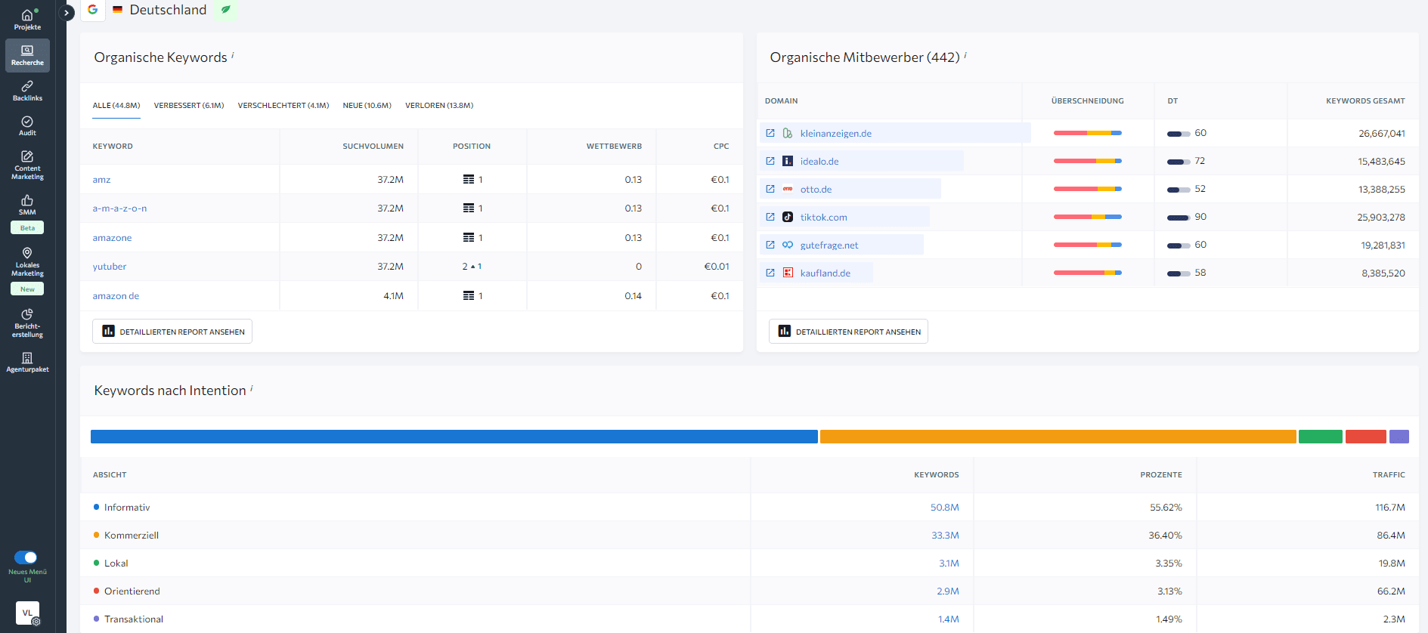
Task: Click the Google search engine icon
Action: coord(93,10)
